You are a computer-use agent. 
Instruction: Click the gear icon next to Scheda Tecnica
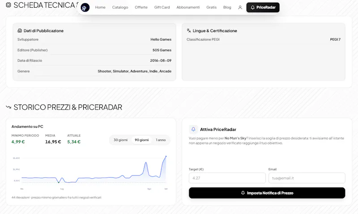coord(9,5)
